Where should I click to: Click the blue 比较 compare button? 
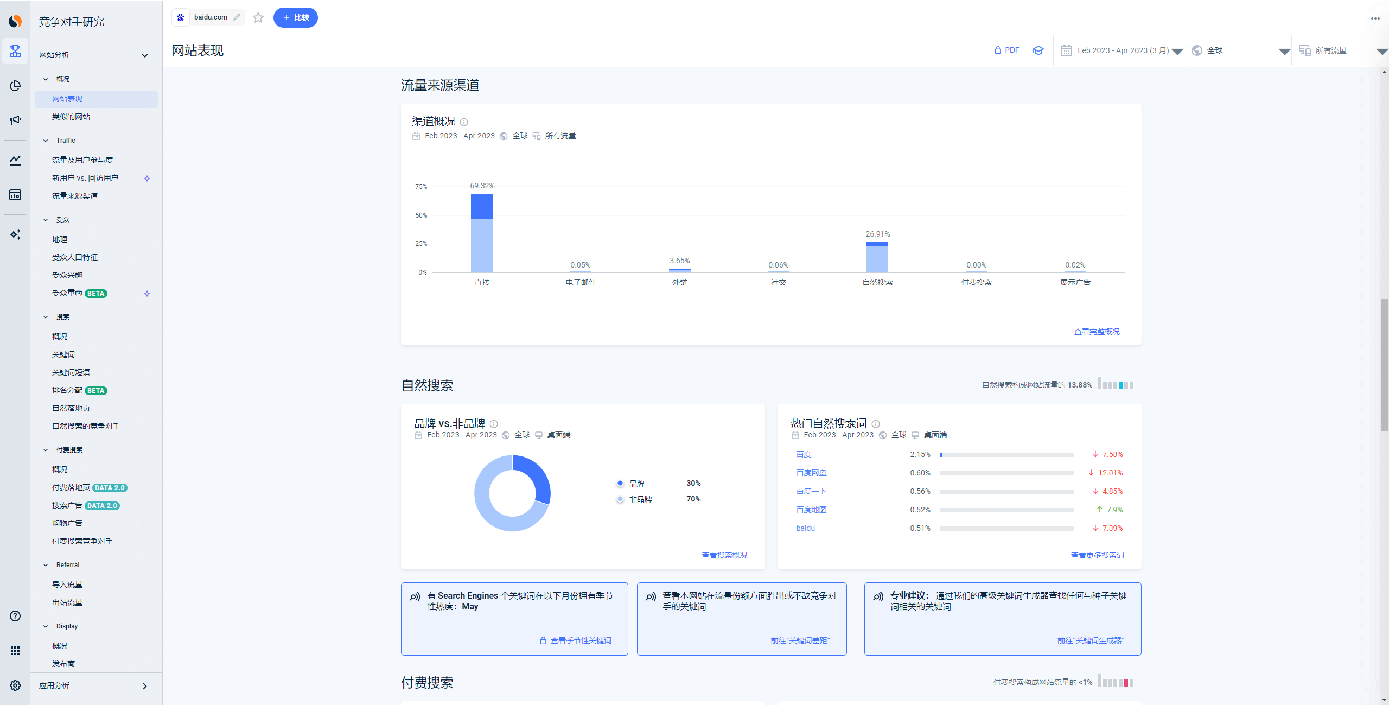click(x=296, y=18)
